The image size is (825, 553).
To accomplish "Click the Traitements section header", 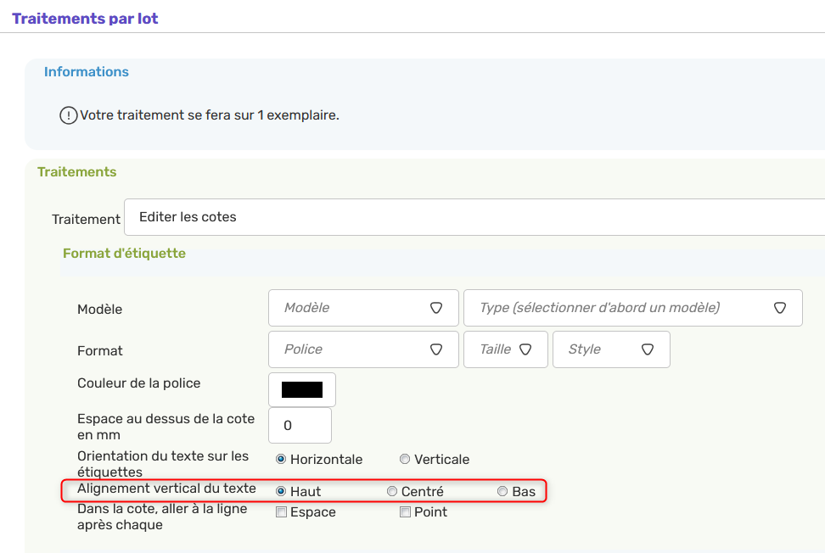I will 76,171.
